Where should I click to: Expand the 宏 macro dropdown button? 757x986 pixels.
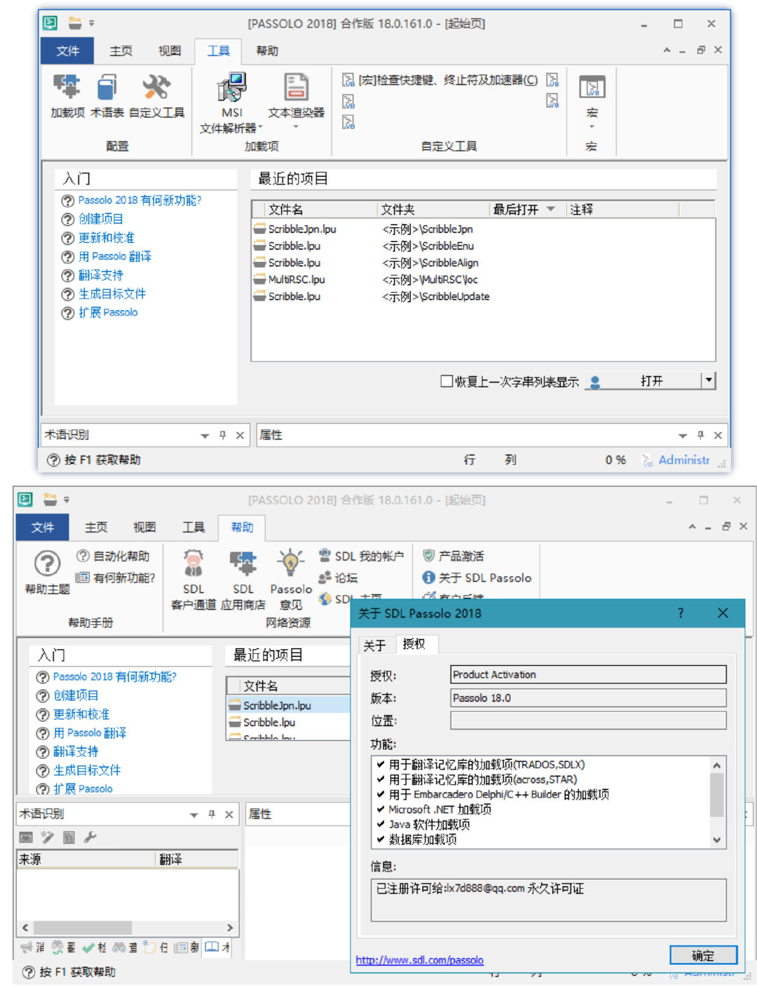tap(592, 127)
